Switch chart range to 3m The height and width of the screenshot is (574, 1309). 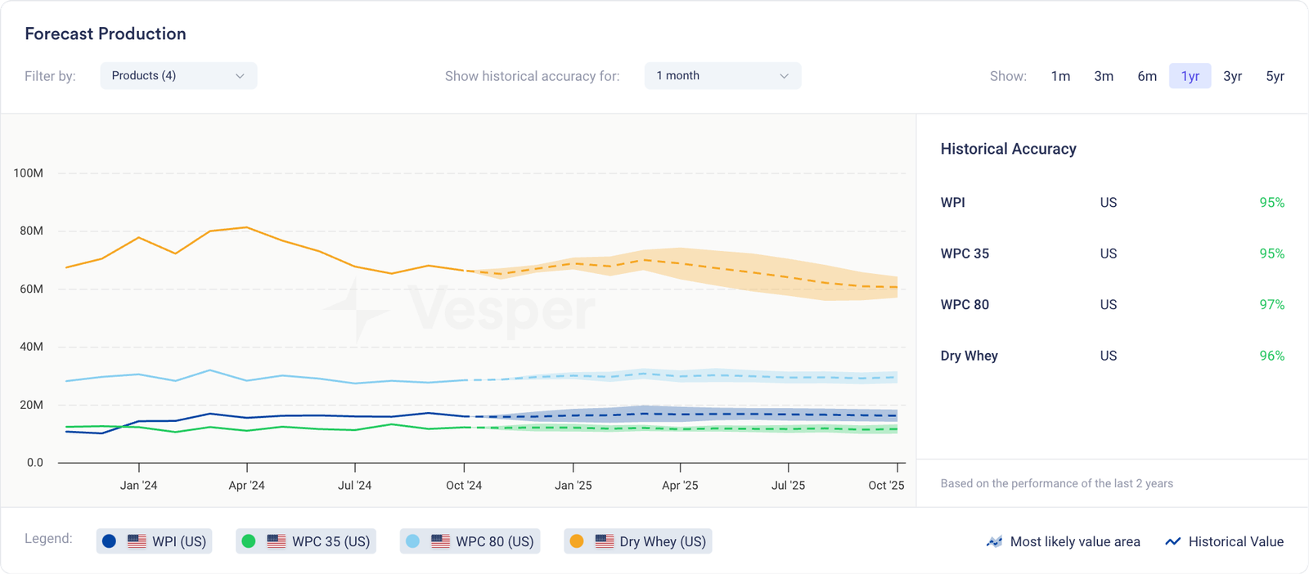1104,76
